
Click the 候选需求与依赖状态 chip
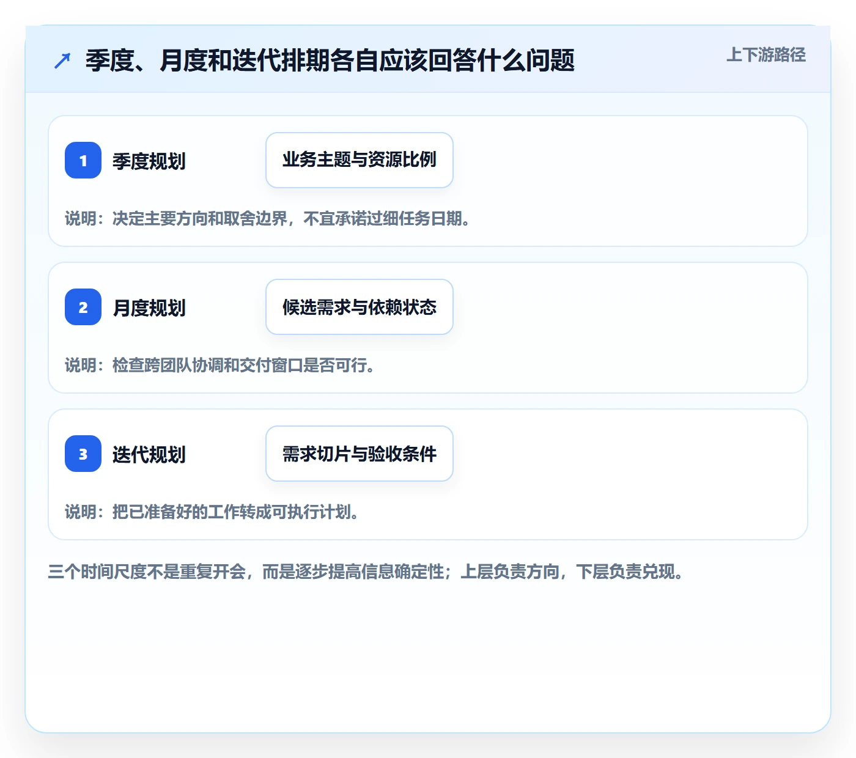click(360, 307)
